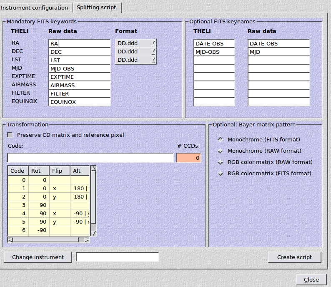This screenshot has height=287, width=331.
Task: Expand the LST format dropdown
Action: (135, 60)
